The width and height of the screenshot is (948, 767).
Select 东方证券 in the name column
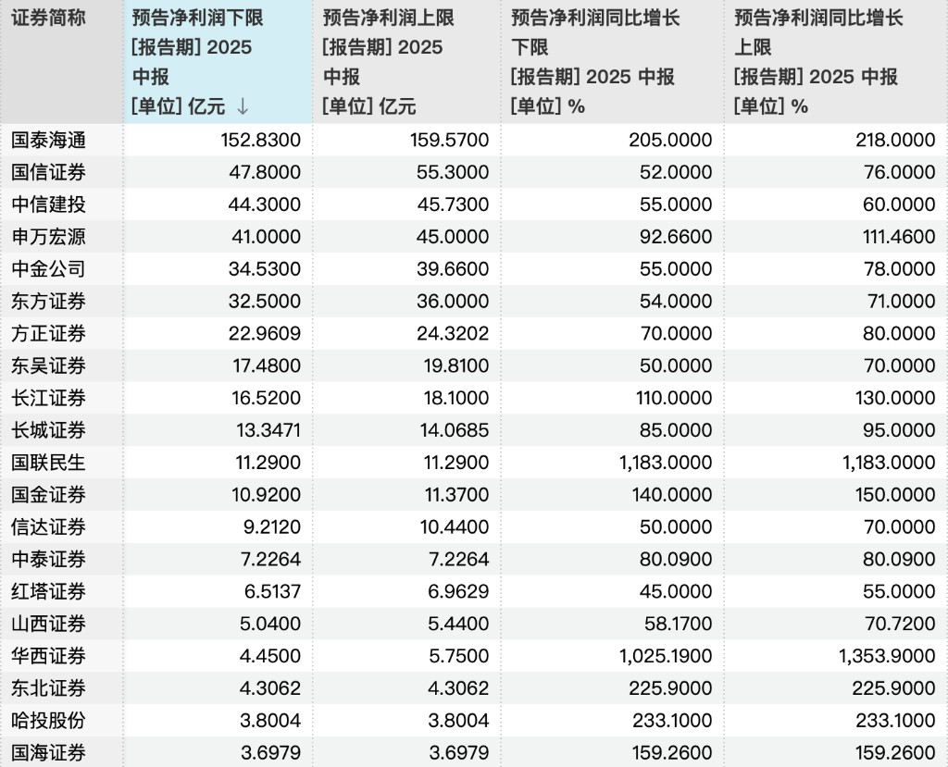click(x=48, y=301)
